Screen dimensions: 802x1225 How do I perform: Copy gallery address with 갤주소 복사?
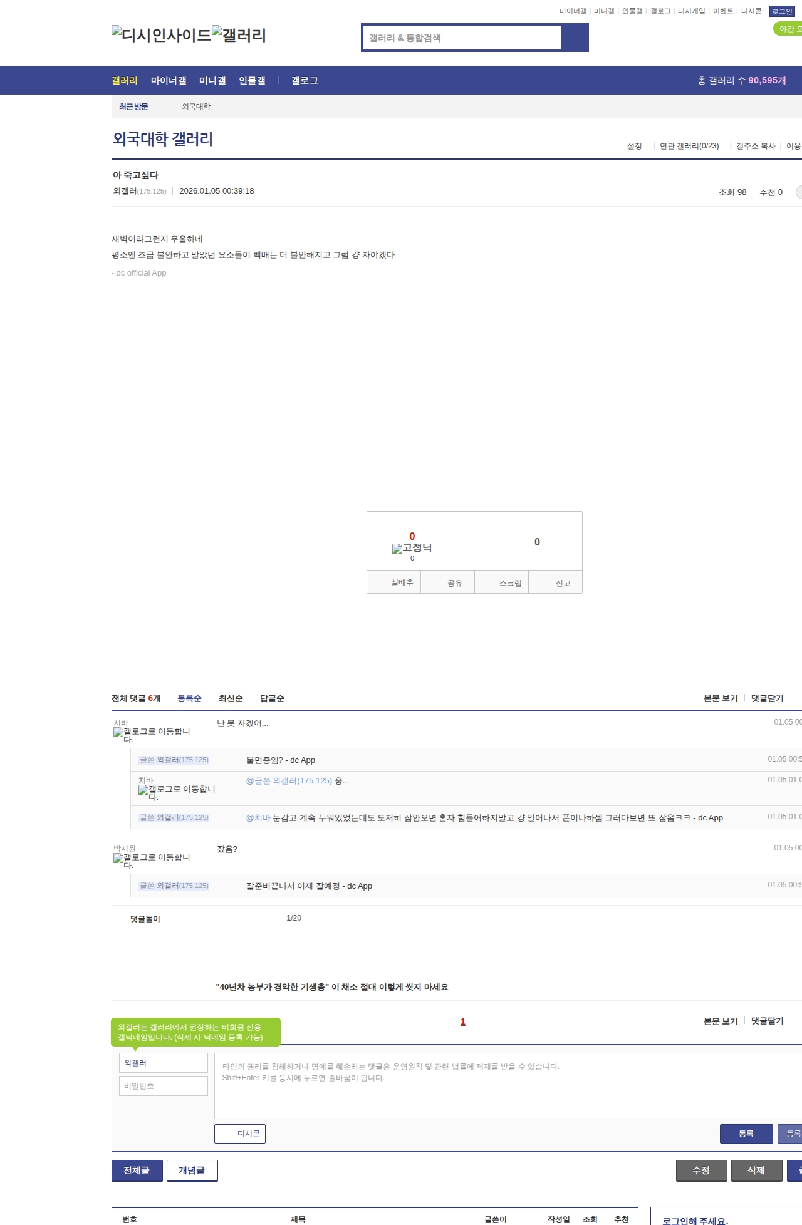pyautogui.click(x=756, y=146)
